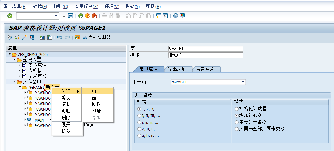Image resolution: width=334 pixels, height=151 pixels.
Task: Open the 实用程序(S) menu
Action: [x=86, y=6]
